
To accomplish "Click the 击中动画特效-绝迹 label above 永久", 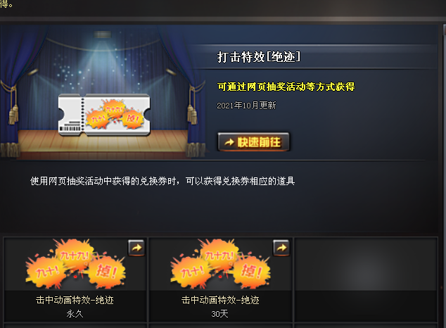I will pyautogui.click(x=75, y=300).
